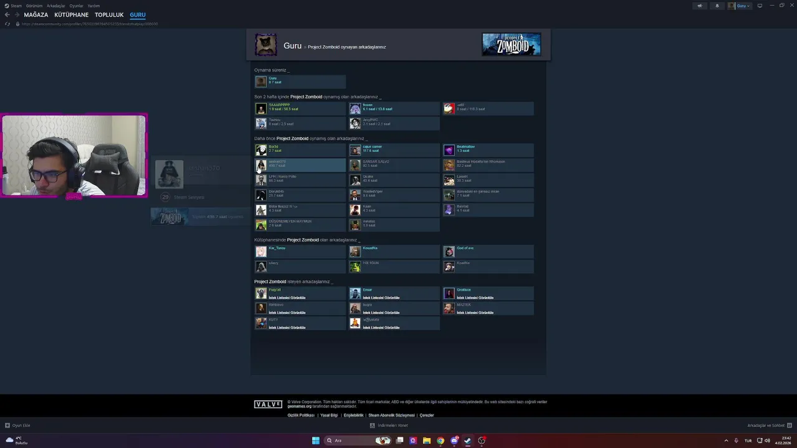Viewport: 797px width, 448px height.
Task: Open weather widget on taskbar
Action: [16, 441]
